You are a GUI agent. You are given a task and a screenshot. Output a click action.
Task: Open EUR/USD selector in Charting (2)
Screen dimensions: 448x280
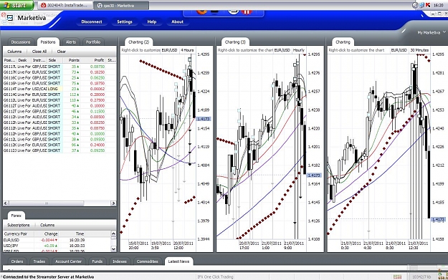pos(169,50)
